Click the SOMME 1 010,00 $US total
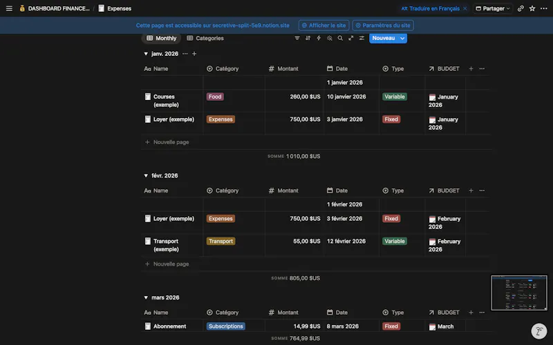Screen dimensions: 553x345 tap(294, 157)
